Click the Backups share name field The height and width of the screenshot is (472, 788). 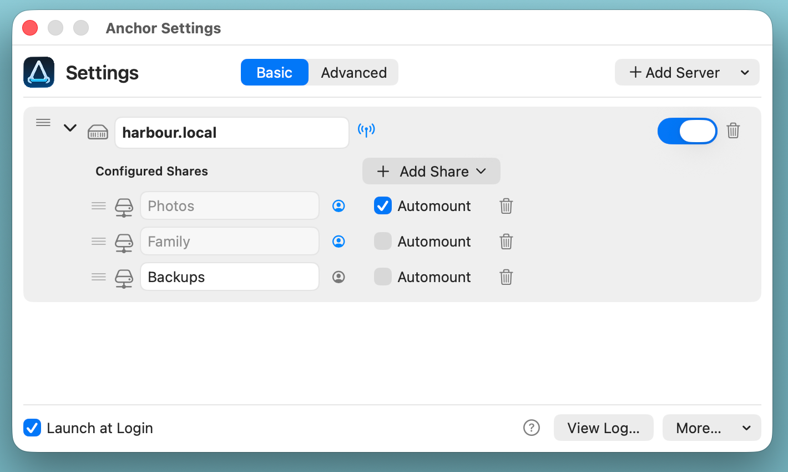(230, 277)
